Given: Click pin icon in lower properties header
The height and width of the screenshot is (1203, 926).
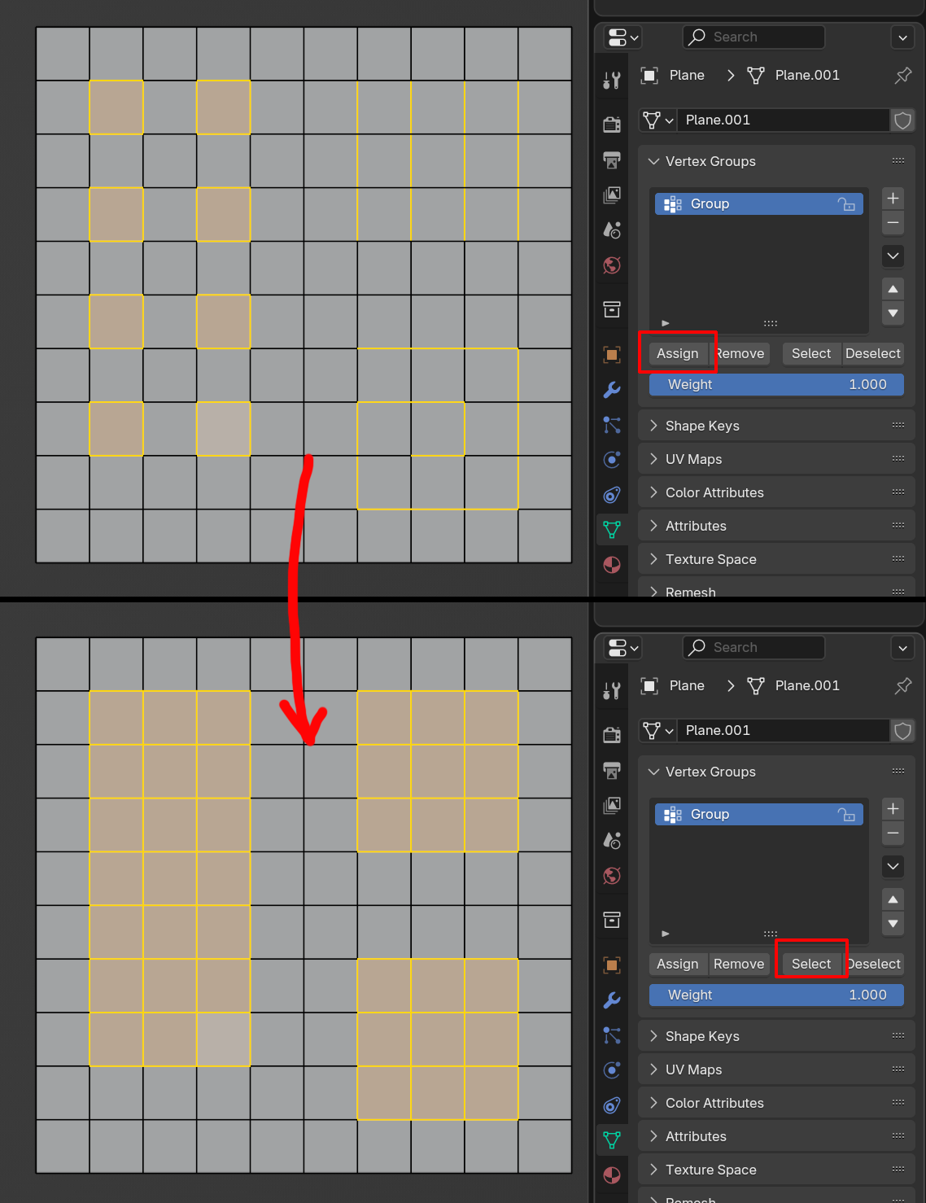Looking at the screenshot, I should tap(903, 686).
